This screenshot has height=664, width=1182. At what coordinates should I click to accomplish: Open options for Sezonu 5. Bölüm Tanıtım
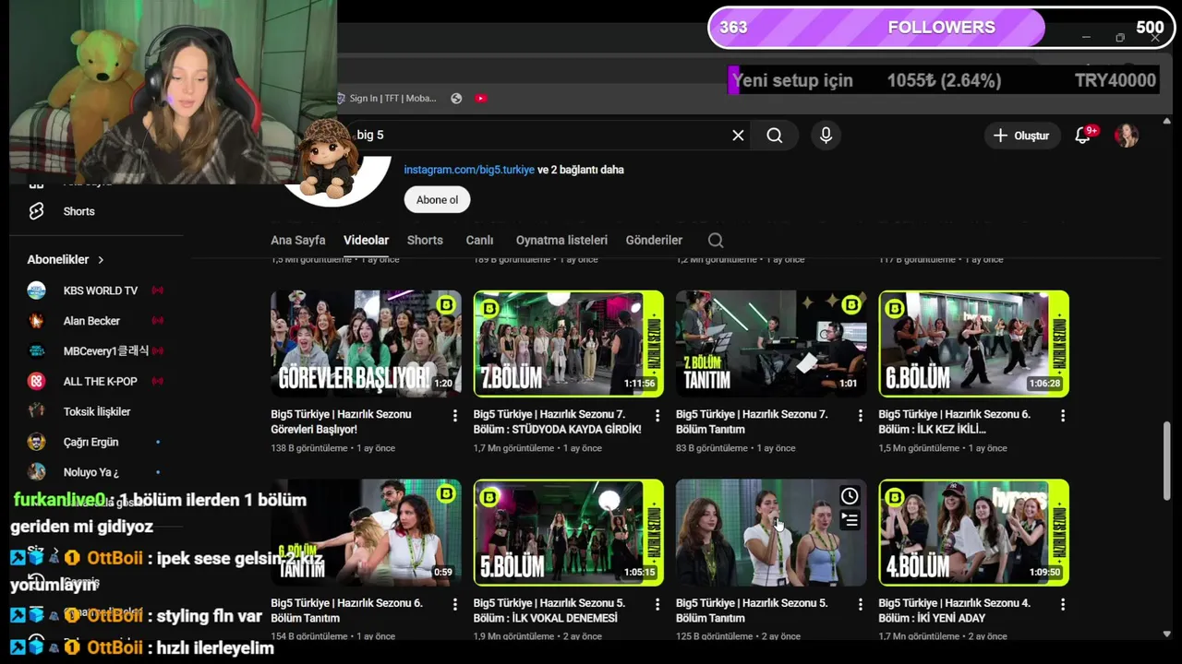click(x=860, y=605)
